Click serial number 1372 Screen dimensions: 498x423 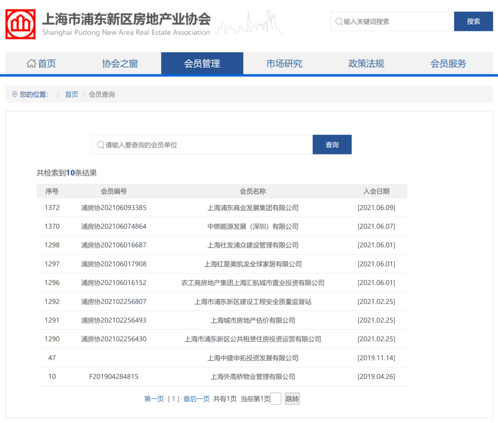52,208
